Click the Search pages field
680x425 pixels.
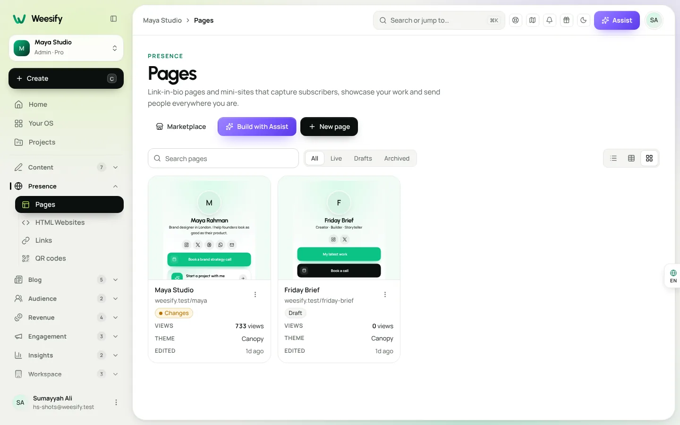(x=223, y=159)
